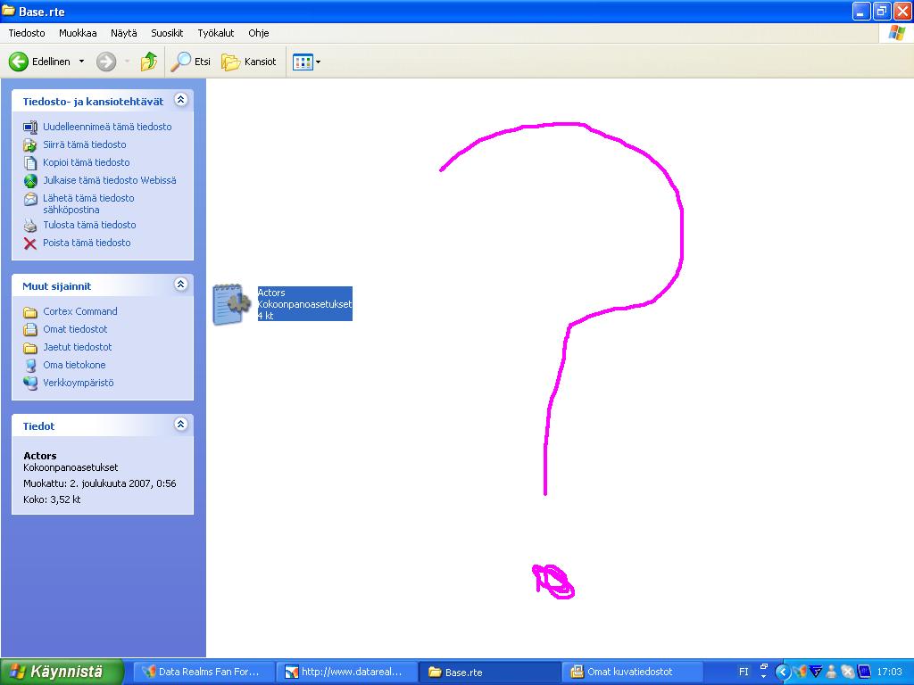
Task: Open back button history dropdown arrow
Action: [81, 62]
